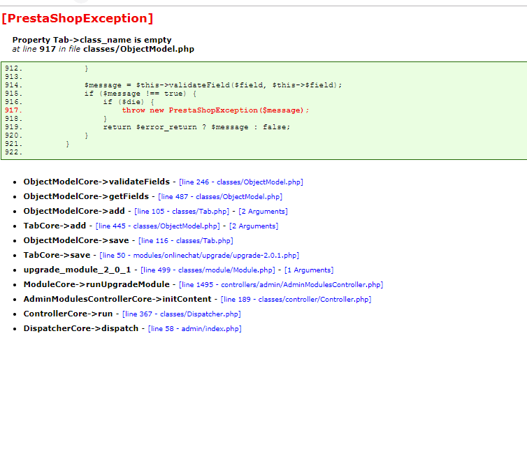Image resolution: width=527 pixels, height=454 pixels.
Task: Click the PrestaShopException heading
Action: 78,18
